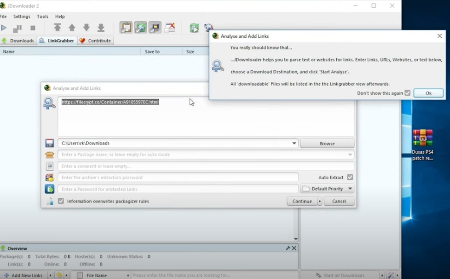Switch to the Downloads tab
Screen dimensions: 450x279
coord(18,41)
